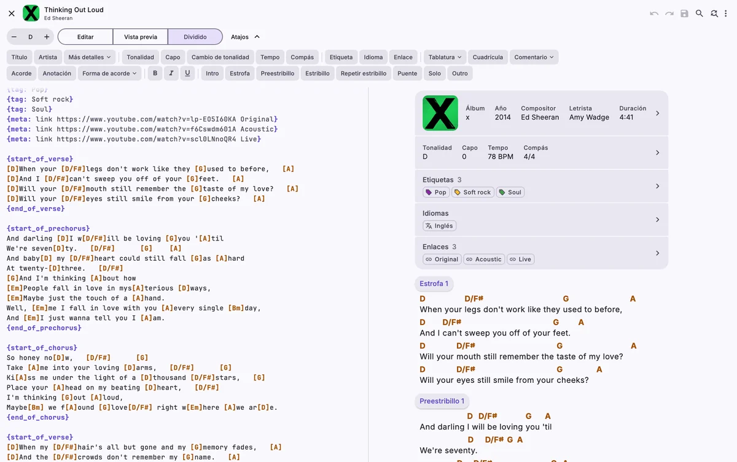Screen dimensions: 737x462
Task: Click the {start_of_chorus} line in editor
Action: tap(42, 348)
